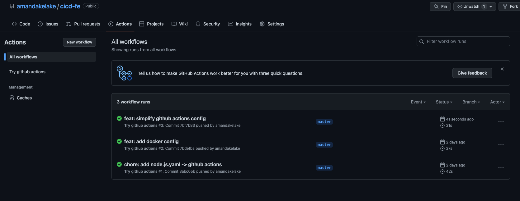Click the Caches database icon

pyautogui.click(x=12, y=98)
